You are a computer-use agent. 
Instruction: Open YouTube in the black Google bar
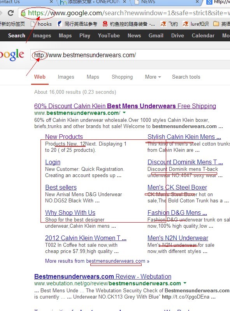(x=109, y=35)
